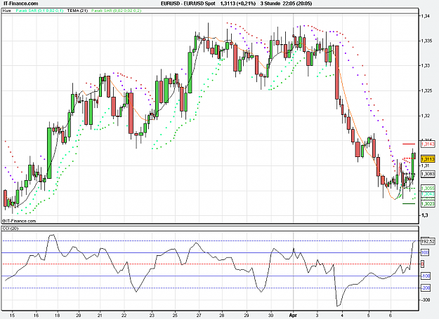Click the '18' date axis label

[58, 315]
